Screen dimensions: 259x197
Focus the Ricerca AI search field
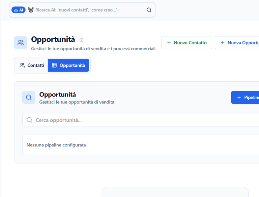tap(88, 10)
